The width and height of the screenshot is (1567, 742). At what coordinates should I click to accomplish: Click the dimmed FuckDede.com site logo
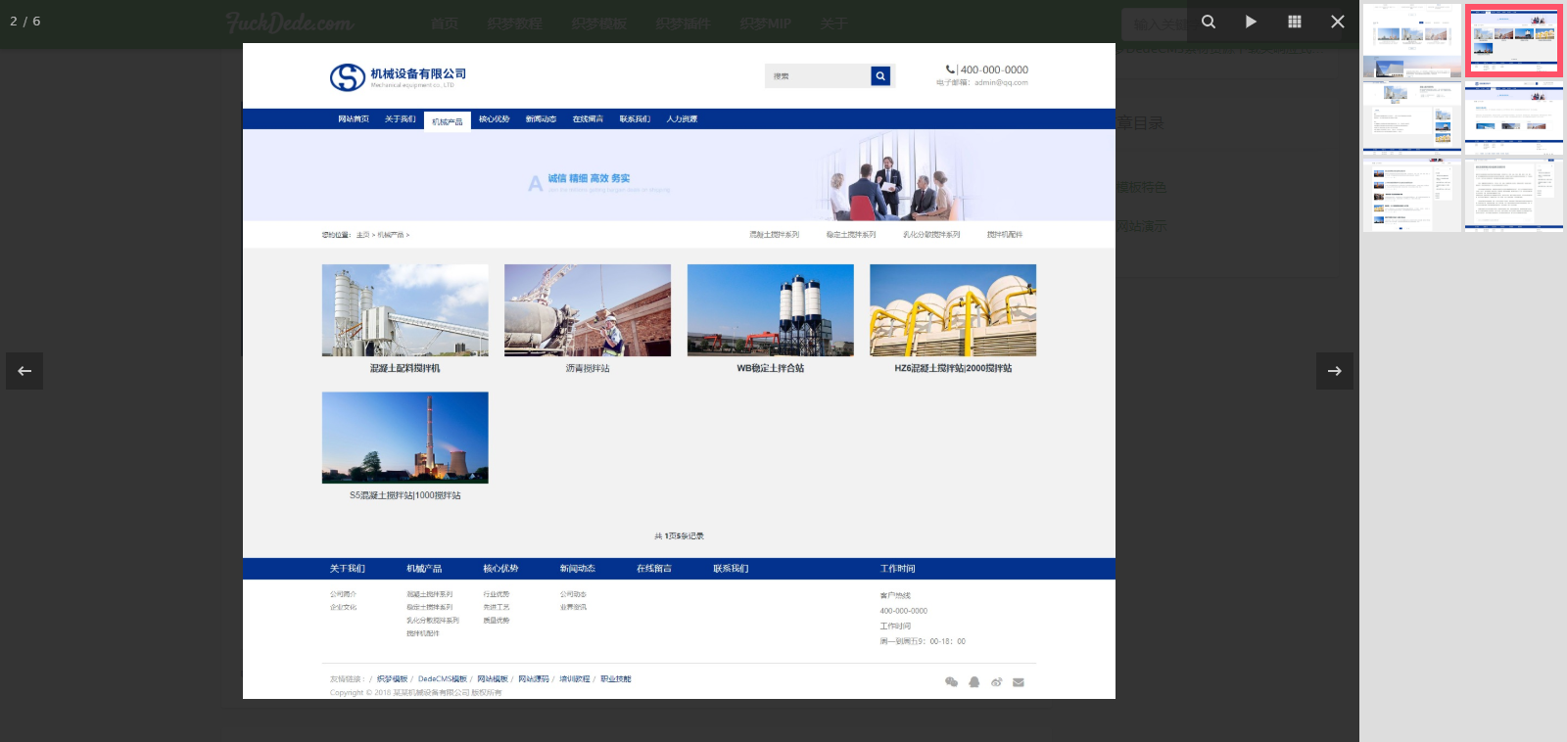pos(289,23)
